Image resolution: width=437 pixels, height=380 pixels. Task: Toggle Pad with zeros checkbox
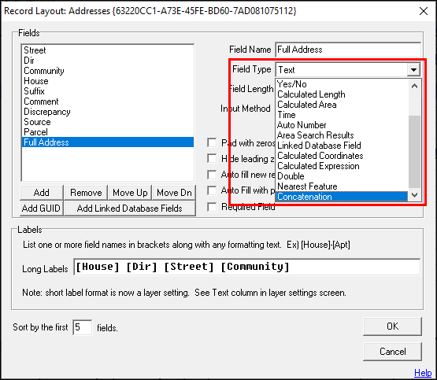[212, 143]
